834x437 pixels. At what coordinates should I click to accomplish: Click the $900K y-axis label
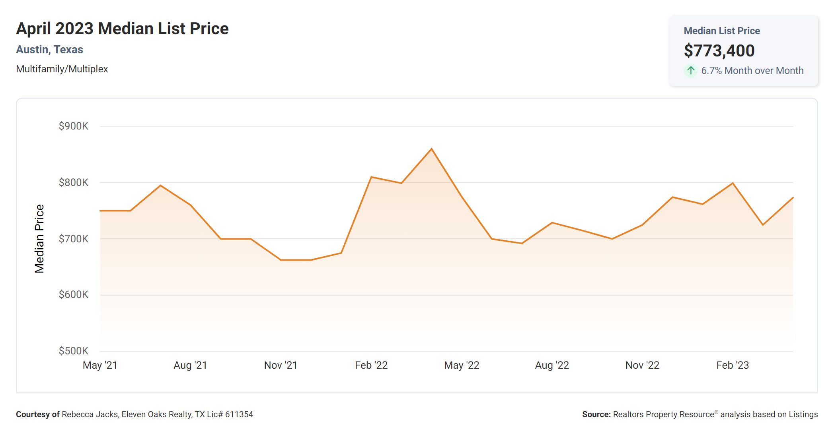pyautogui.click(x=73, y=126)
